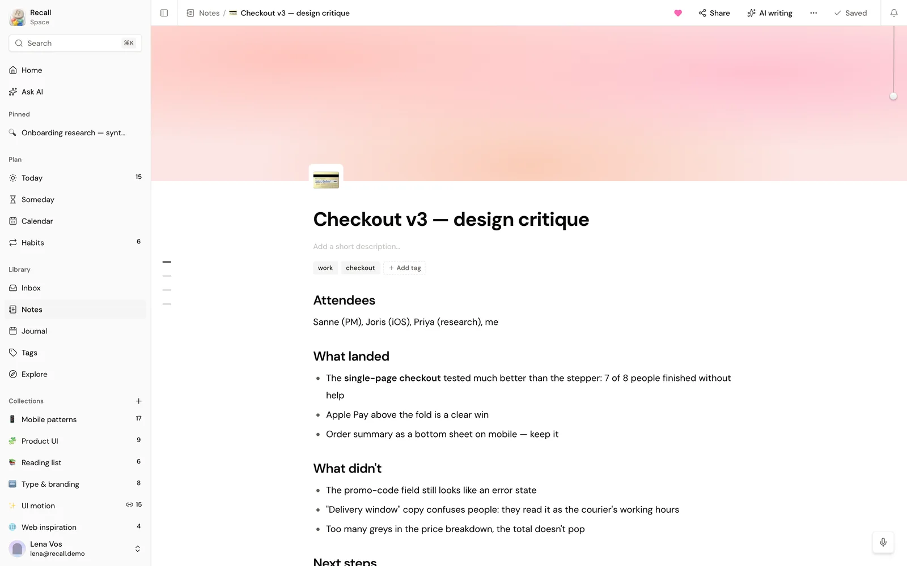Click the Share button
907x566 pixels.
[x=714, y=13]
